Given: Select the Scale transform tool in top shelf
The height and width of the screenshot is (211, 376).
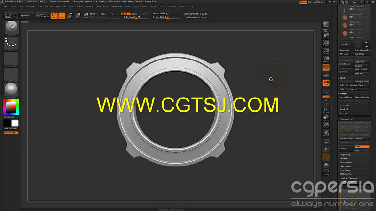Looking at the screenshot, I should coord(78,16).
